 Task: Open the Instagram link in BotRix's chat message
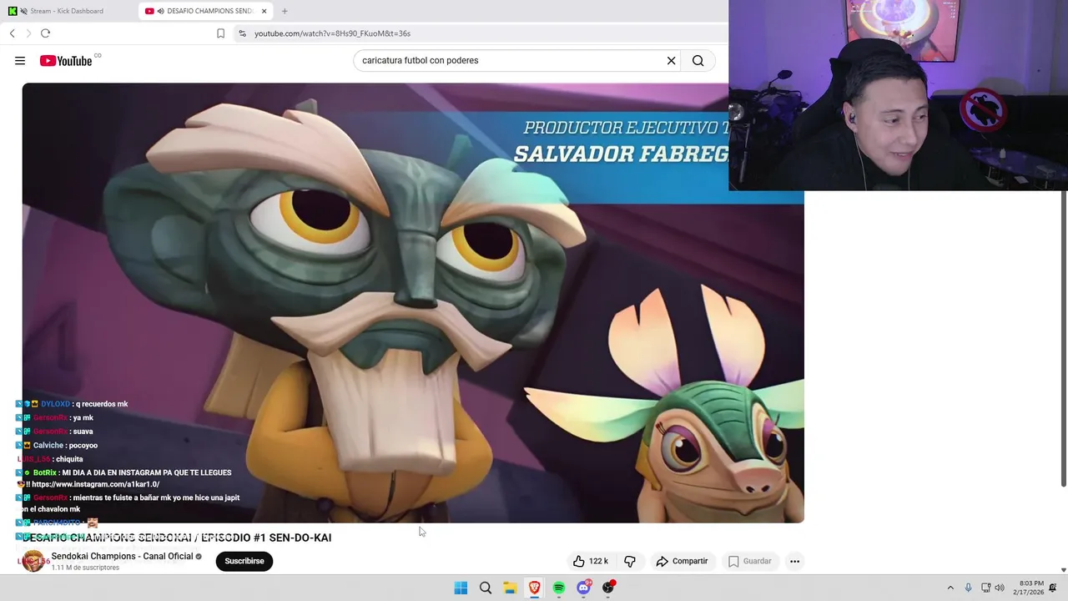click(x=95, y=484)
